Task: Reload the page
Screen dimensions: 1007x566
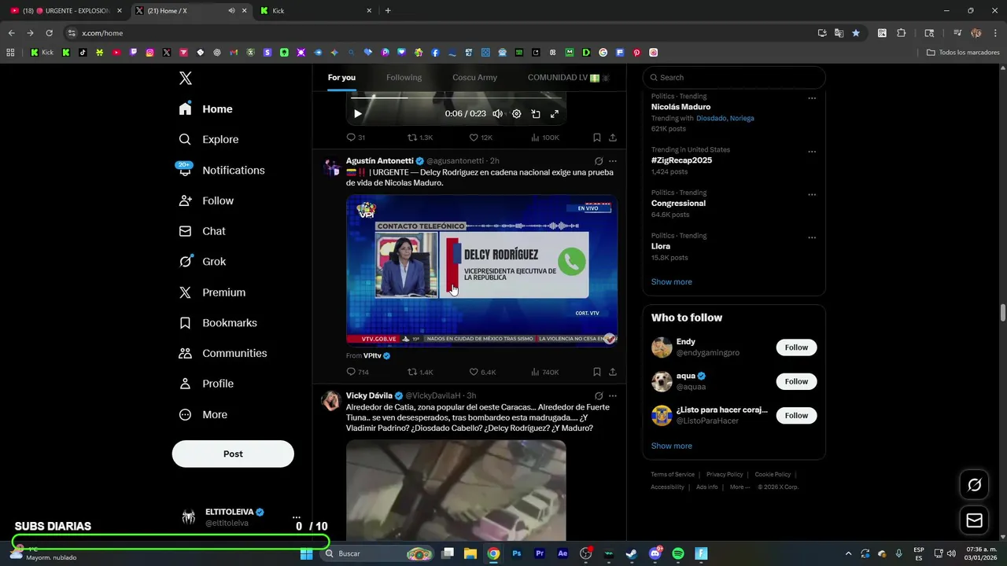Action: 49,33
